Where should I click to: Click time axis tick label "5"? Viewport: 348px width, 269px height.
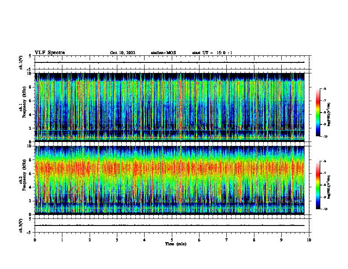pos(172,240)
